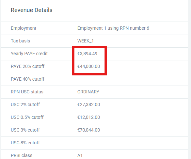Select the Tax basis label
The width and height of the screenshot is (191, 159).
point(20,41)
